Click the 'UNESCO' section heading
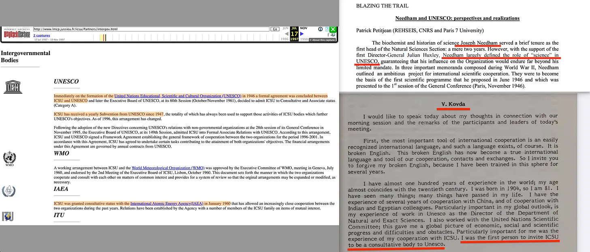This screenshot has height=252, width=590. pyautogui.click(x=66, y=81)
